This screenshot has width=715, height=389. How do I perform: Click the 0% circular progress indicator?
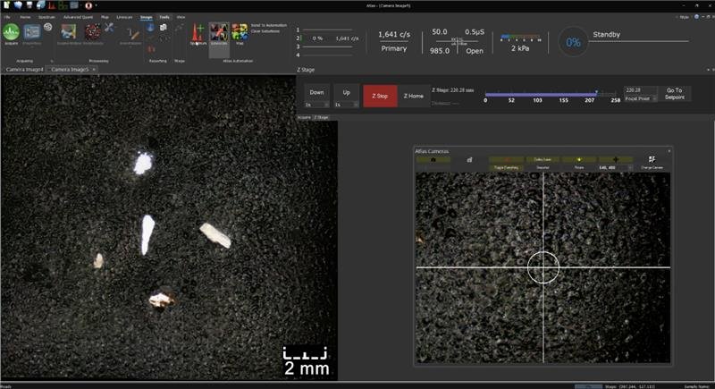coord(573,42)
